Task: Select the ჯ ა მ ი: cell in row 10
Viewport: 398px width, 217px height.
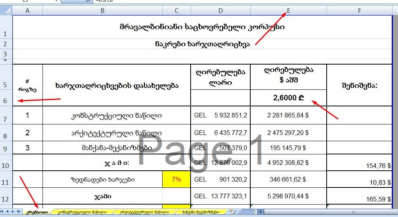Action: 117,162
